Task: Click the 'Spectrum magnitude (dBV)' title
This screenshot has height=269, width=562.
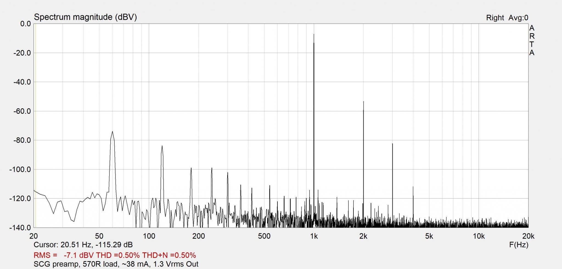Action: click(85, 17)
